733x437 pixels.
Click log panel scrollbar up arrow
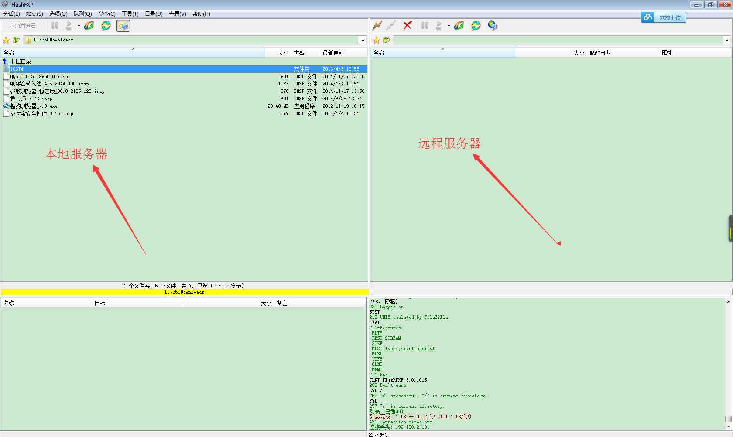[728, 302]
